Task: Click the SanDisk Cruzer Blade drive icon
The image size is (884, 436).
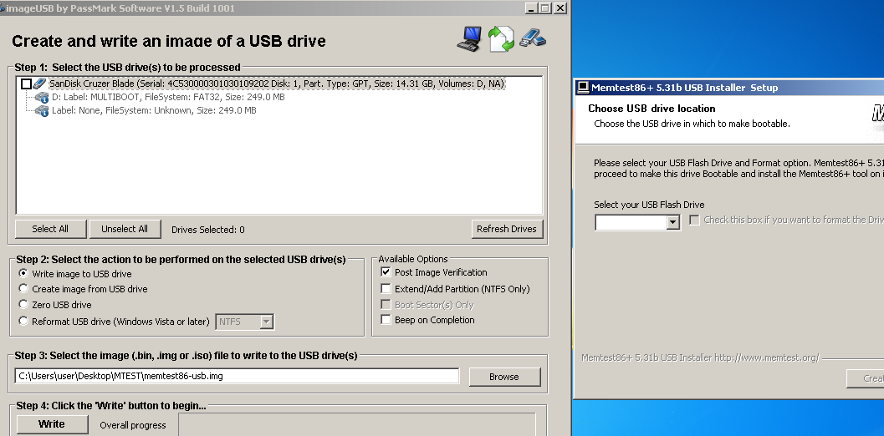Action: pyautogui.click(x=39, y=84)
